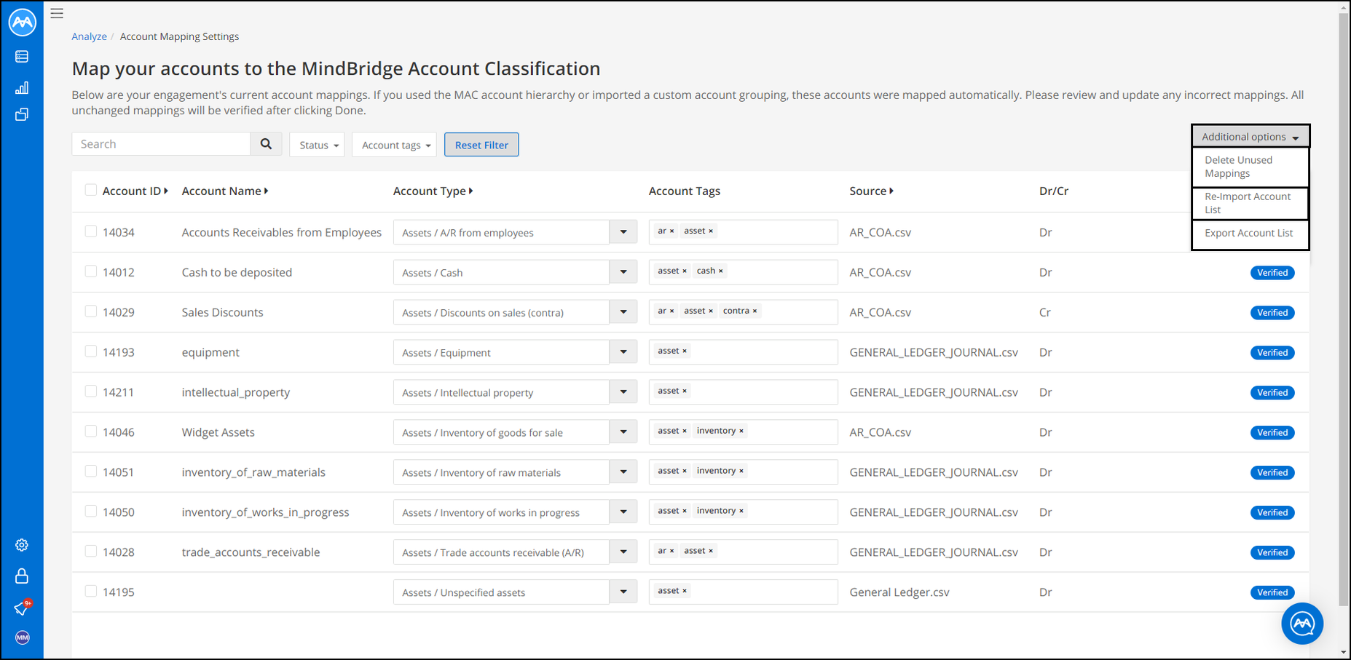
Task: Click 'General Ledger.csv' source cell
Action: click(899, 592)
